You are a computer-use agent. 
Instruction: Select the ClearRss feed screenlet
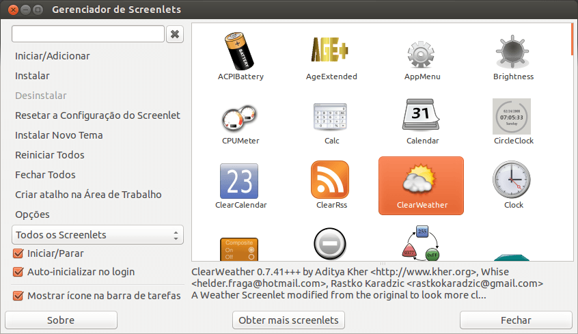[330, 180]
